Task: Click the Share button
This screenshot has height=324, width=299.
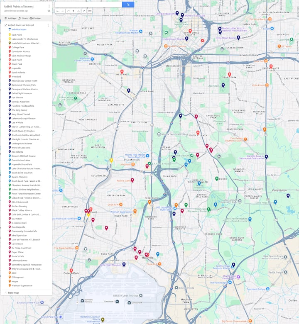Action: (23, 18)
